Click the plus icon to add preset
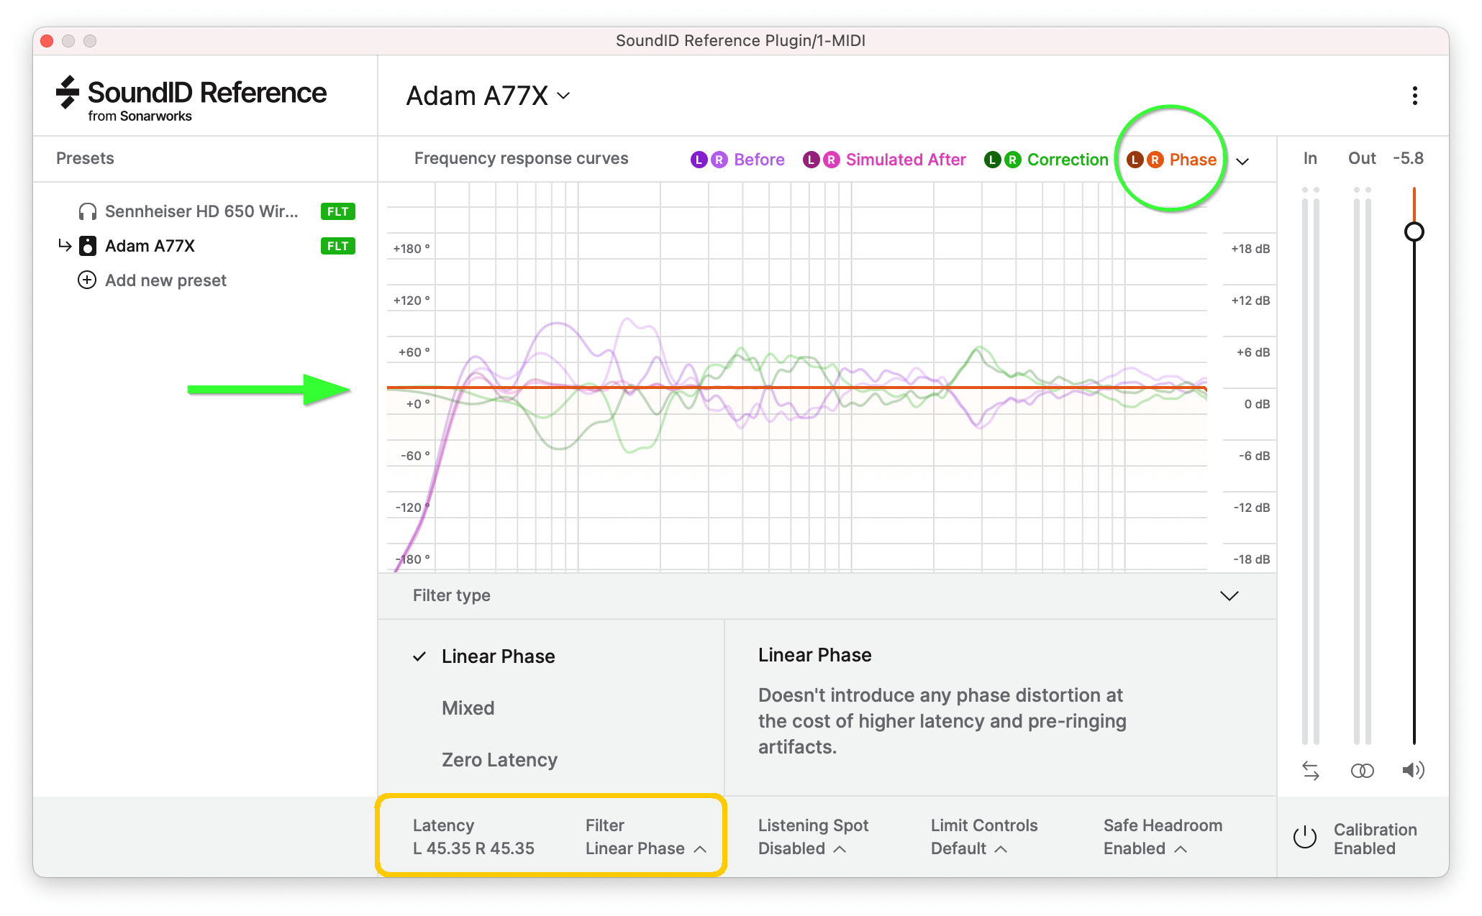This screenshot has height=916, width=1482. [87, 280]
